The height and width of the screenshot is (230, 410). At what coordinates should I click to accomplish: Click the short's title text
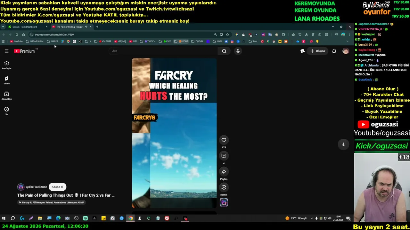point(66,195)
